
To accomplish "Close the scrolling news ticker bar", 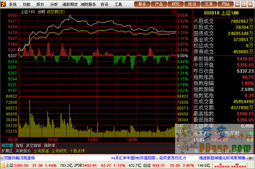I will (x=250, y=158).
